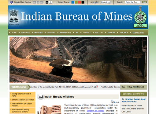The height and width of the screenshot is (114, 156).
Task: Open the SERVICES menu
Action: click(x=51, y=33)
